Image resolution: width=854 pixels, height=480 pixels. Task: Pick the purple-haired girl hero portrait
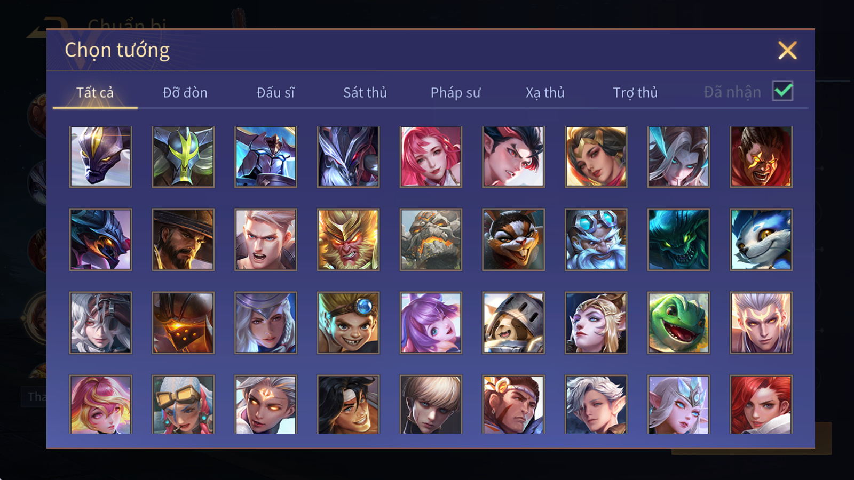click(431, 323)
